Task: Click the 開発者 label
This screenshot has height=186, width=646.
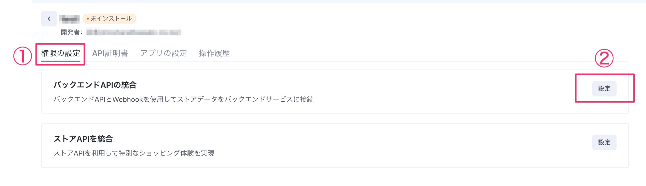Action: pyautogui.click(x=71, y=32)
